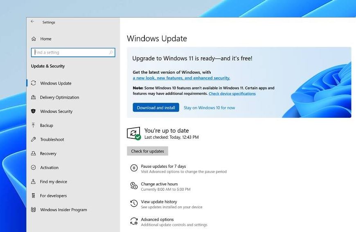Viewport: 356px width, 232px height.
Task: Click the Windows Security shield icon
Action: [34, 111]
